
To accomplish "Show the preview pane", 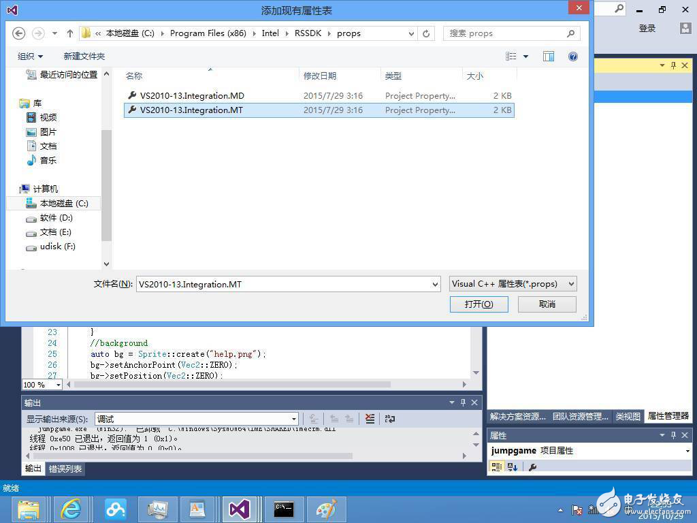I will point(549,57).
